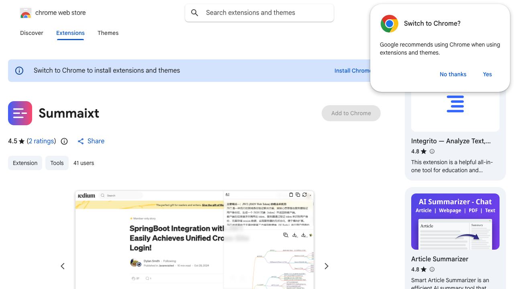Viewport: 514px width, 289px height.
Task: Click the Summaixt heading text
Action: [69, 113]
